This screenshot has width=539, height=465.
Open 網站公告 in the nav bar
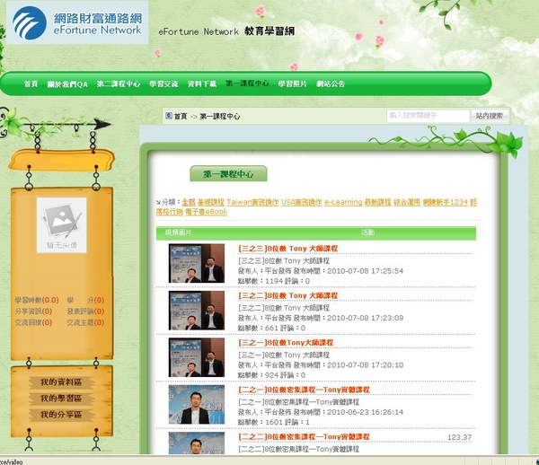pyautogui.click(x=331, y=83)
